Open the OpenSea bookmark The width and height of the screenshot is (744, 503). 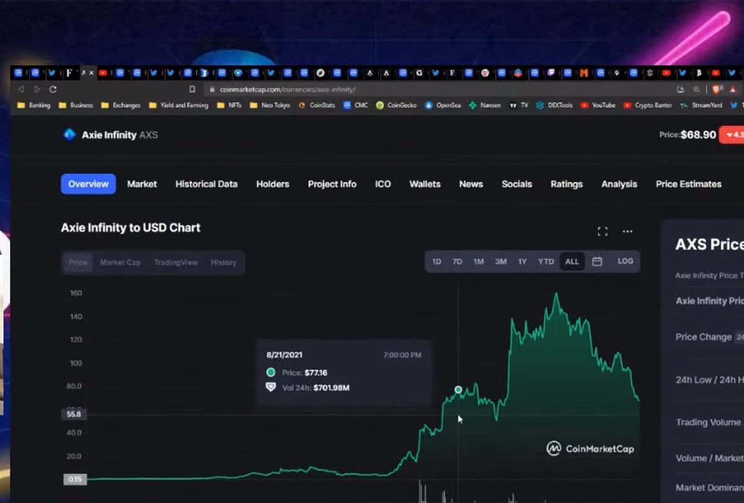click(443, 105)
